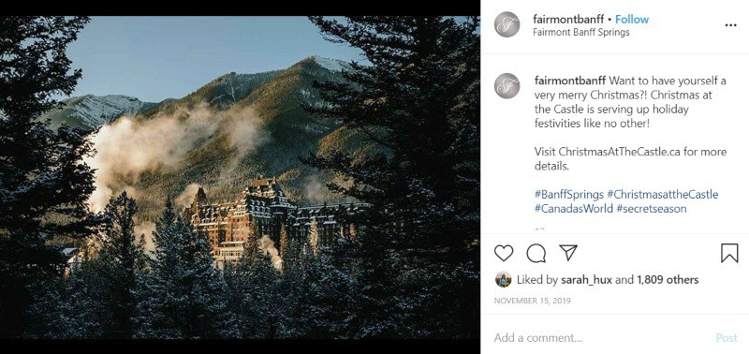The height and width of the screenshot is (354, 749).
Task: Open the #ChristmasattheCastle hashtag
Action: tap(662, 195)
